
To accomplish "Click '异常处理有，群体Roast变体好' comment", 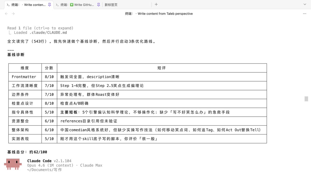I will (90, 95).
